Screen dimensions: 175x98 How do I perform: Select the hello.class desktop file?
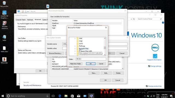(x=4, y=49)
